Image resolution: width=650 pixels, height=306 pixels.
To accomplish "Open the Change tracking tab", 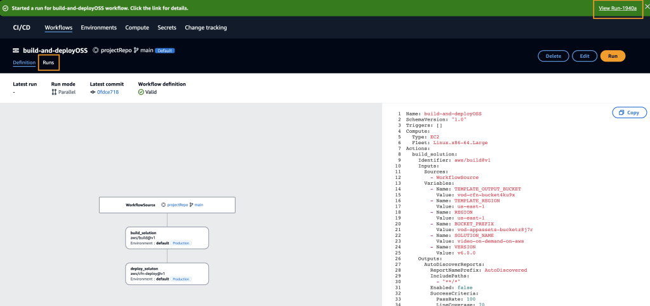I will 206,28.
